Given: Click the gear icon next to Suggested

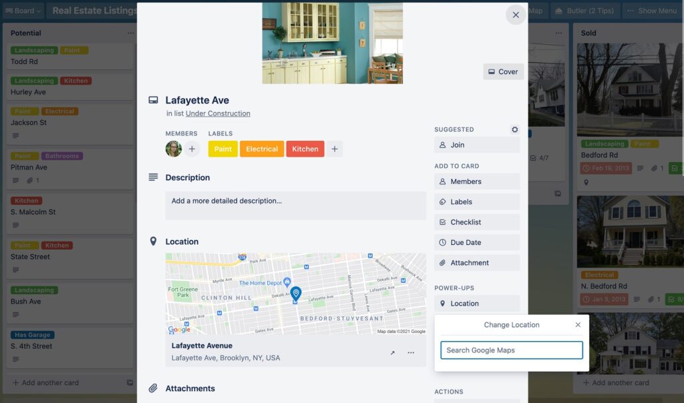Looking at the screenshot, I should coord(514,129).
